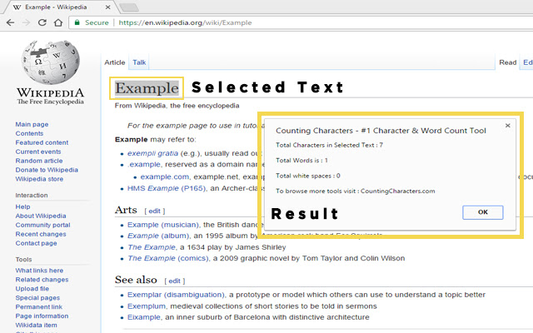Switch to the Talk tab
The image size is (533, 333).
(x=139, y=62)
